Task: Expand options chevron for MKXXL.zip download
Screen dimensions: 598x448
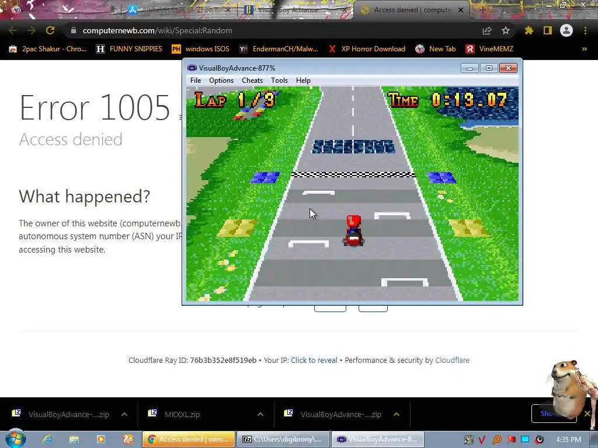Action: tap(260, 414)
